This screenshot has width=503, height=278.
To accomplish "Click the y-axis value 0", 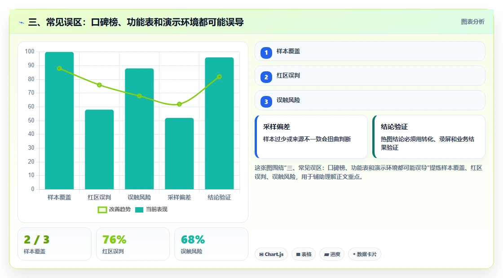I will [x=33, y=189].
